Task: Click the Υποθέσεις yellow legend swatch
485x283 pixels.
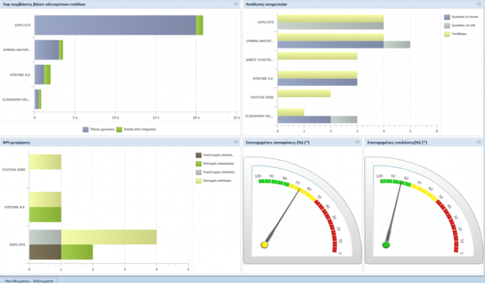Action: (447, 34)
